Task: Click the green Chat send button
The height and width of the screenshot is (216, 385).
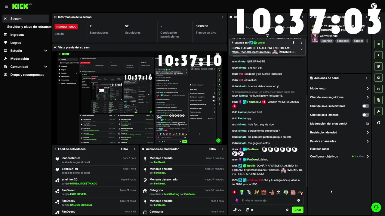Action: coord(297,210)
